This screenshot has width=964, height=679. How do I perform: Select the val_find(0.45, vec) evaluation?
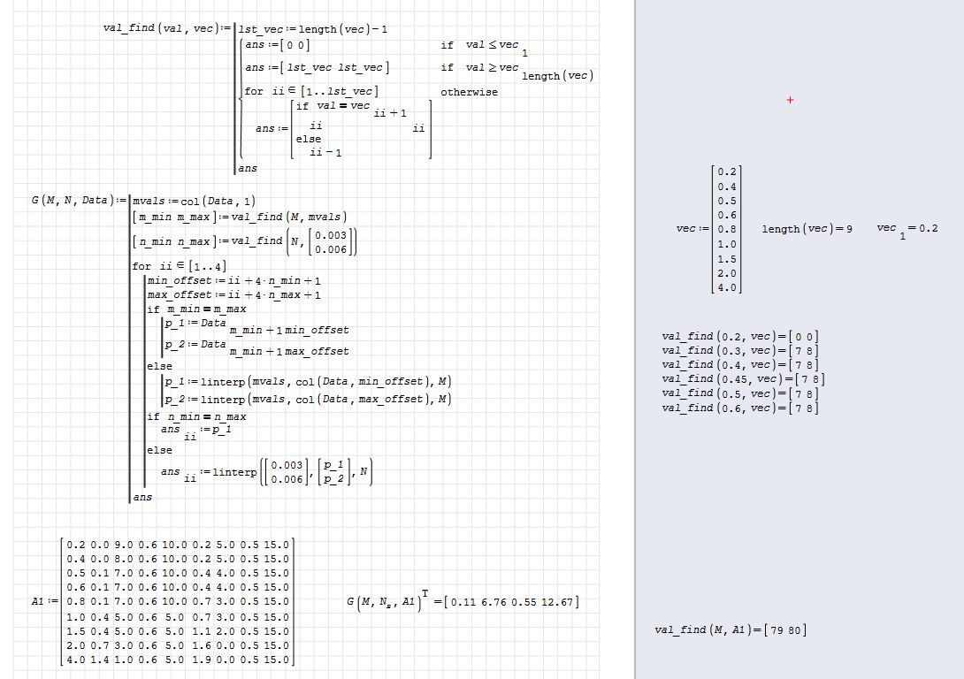click(x=743, y=379)
